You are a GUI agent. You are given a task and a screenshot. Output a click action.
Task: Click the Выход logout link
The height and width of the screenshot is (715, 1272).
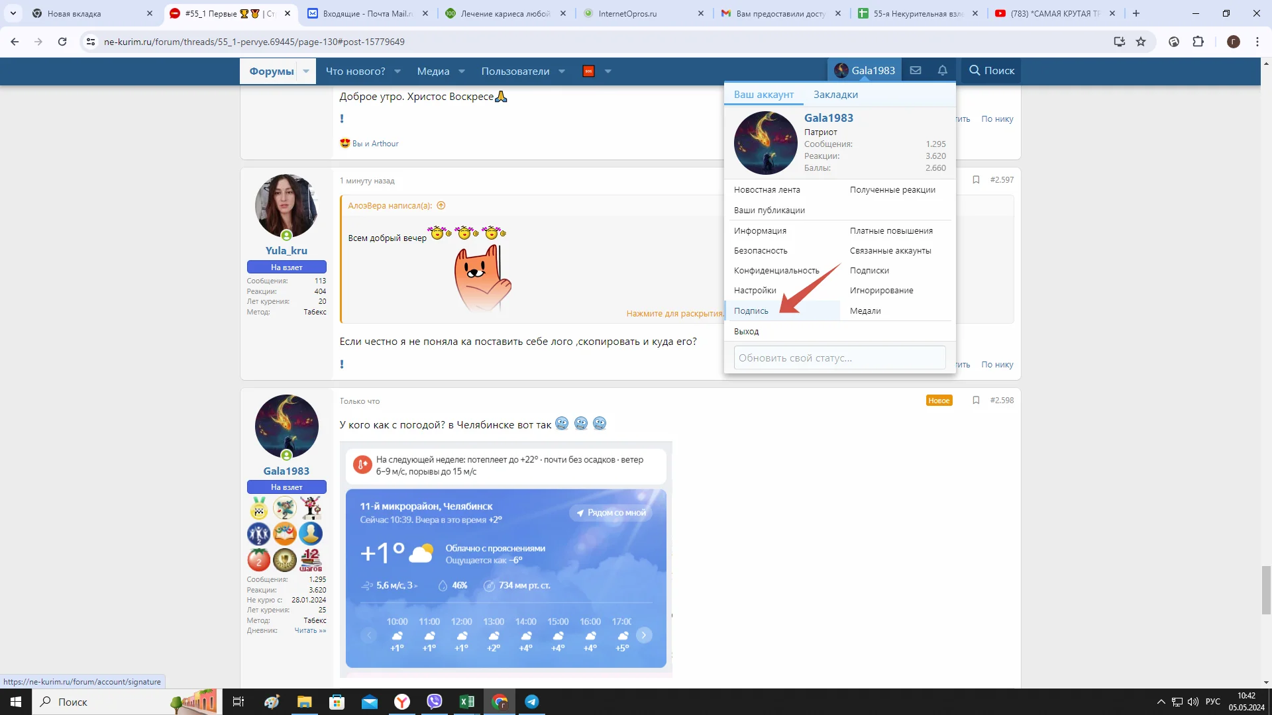coord(746,331)
